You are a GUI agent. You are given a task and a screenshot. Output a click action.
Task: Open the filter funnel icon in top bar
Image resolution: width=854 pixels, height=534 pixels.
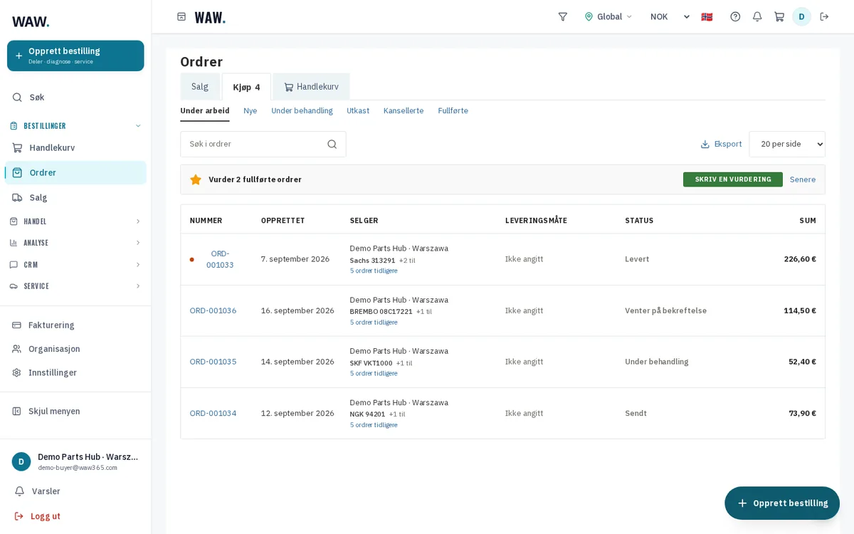click(562, 16)
